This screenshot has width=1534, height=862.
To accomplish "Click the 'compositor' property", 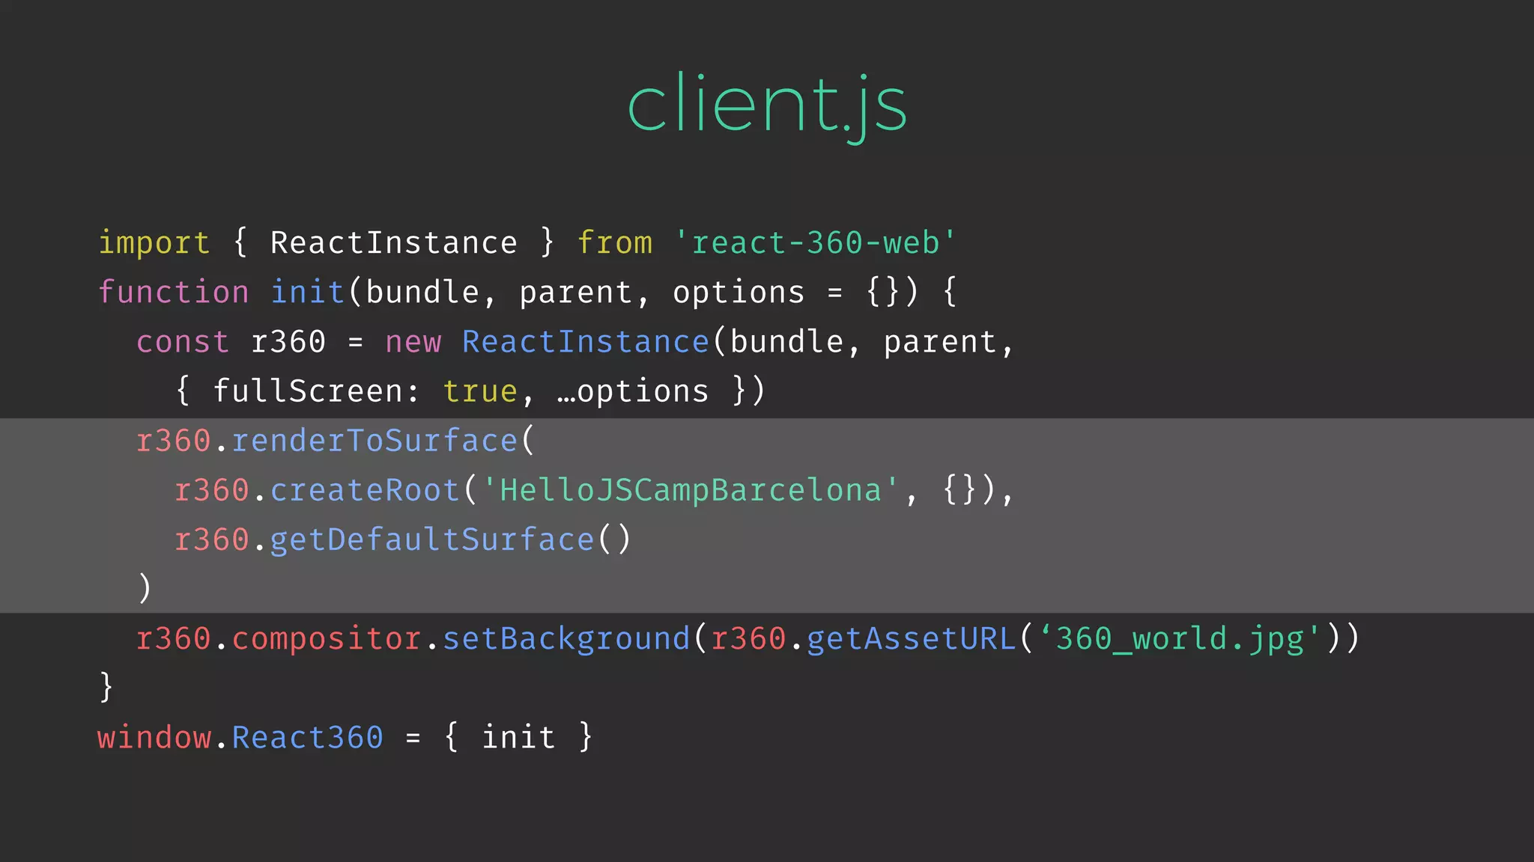I will (x=327, y=639).
